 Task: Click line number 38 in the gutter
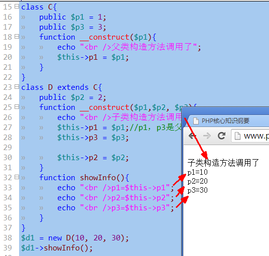[8, 238]
